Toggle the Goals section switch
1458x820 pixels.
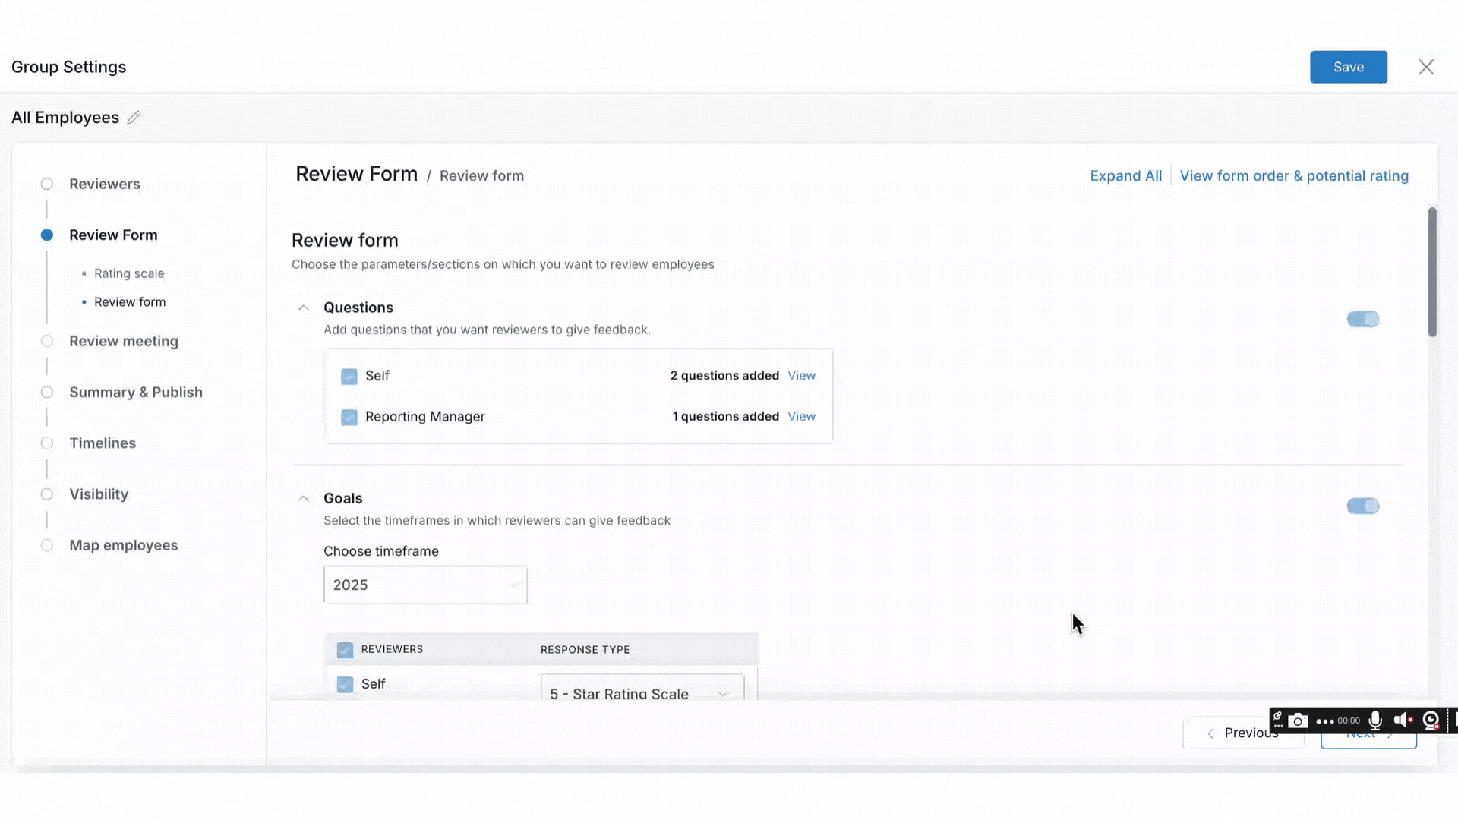click(1362, 506)
